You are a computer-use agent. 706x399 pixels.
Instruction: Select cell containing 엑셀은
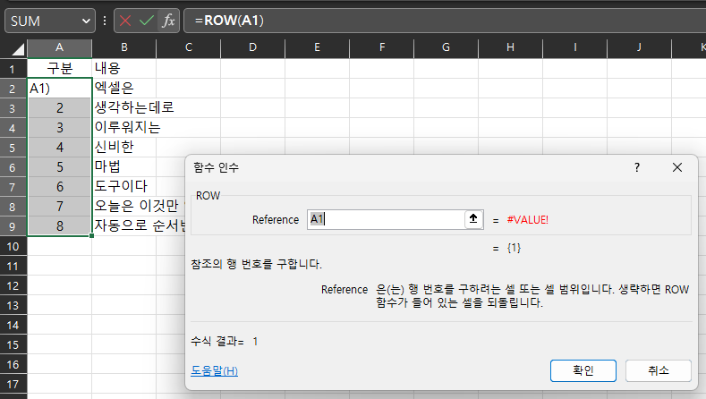coord(124,89)
